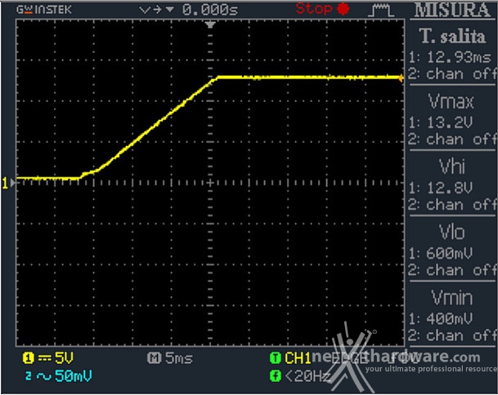Click the Vhi value 12.8V
This screenshot has width=498, height=395.
(450, 188)
